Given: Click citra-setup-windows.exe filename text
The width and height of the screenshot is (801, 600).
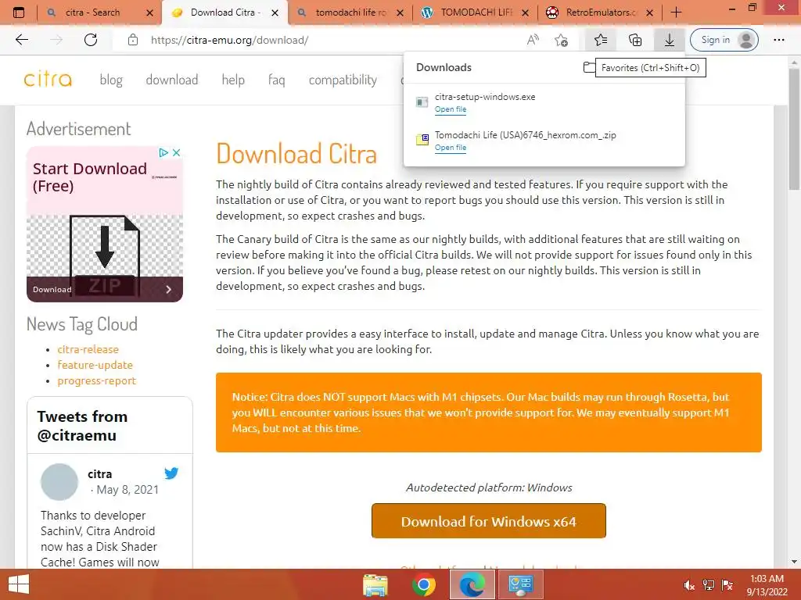Looking at the screenshot, I should coord(485,96).
